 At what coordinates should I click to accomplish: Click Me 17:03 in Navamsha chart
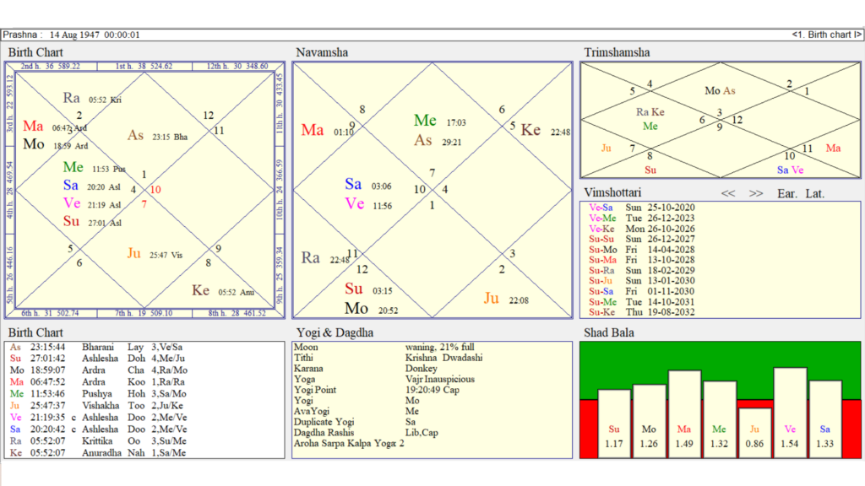[439, 121]
